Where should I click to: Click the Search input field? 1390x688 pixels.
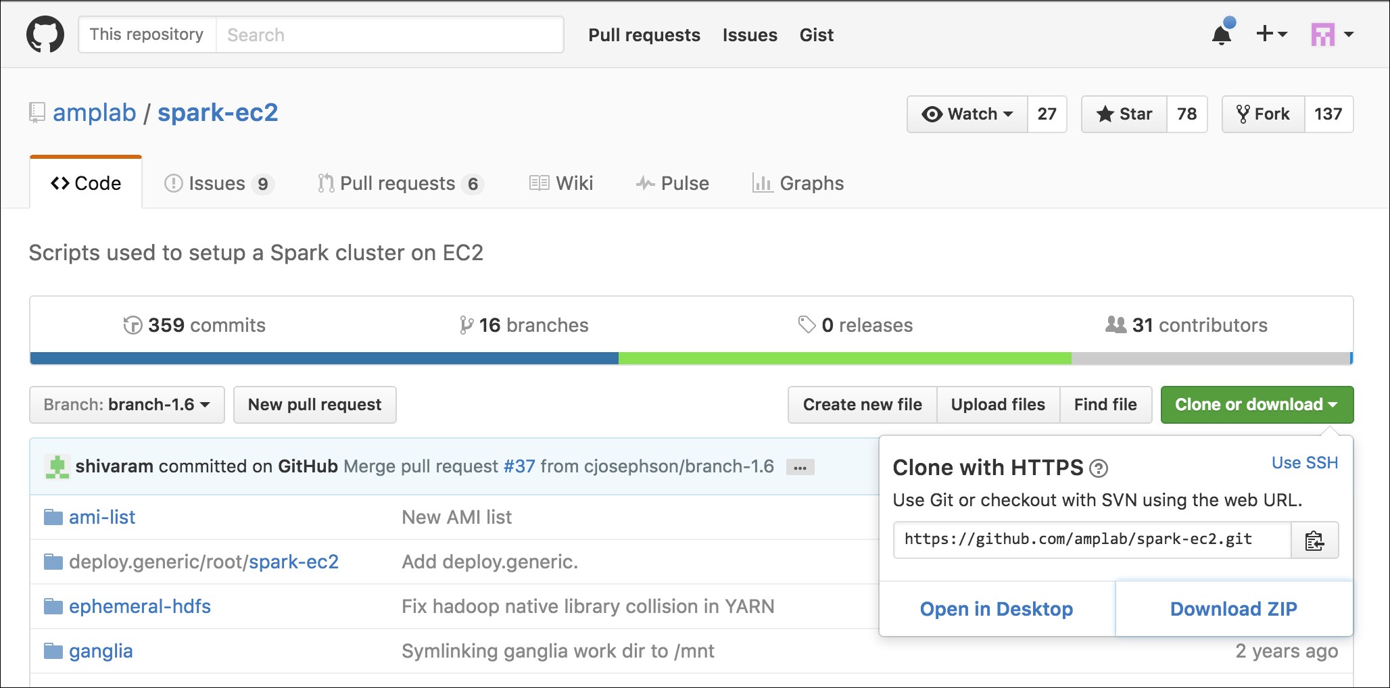click(390, 34)
